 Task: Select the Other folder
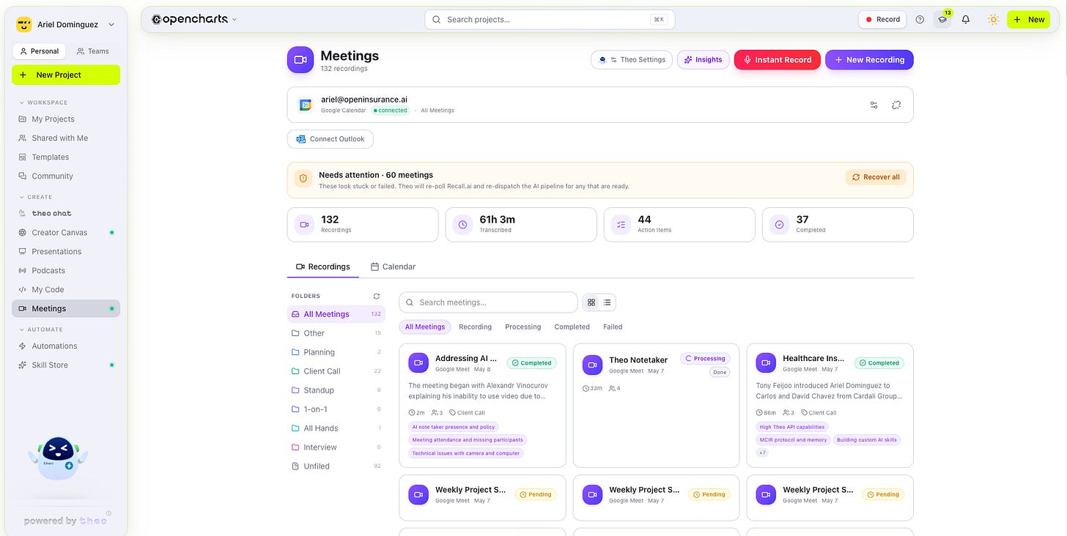(336, 333)
